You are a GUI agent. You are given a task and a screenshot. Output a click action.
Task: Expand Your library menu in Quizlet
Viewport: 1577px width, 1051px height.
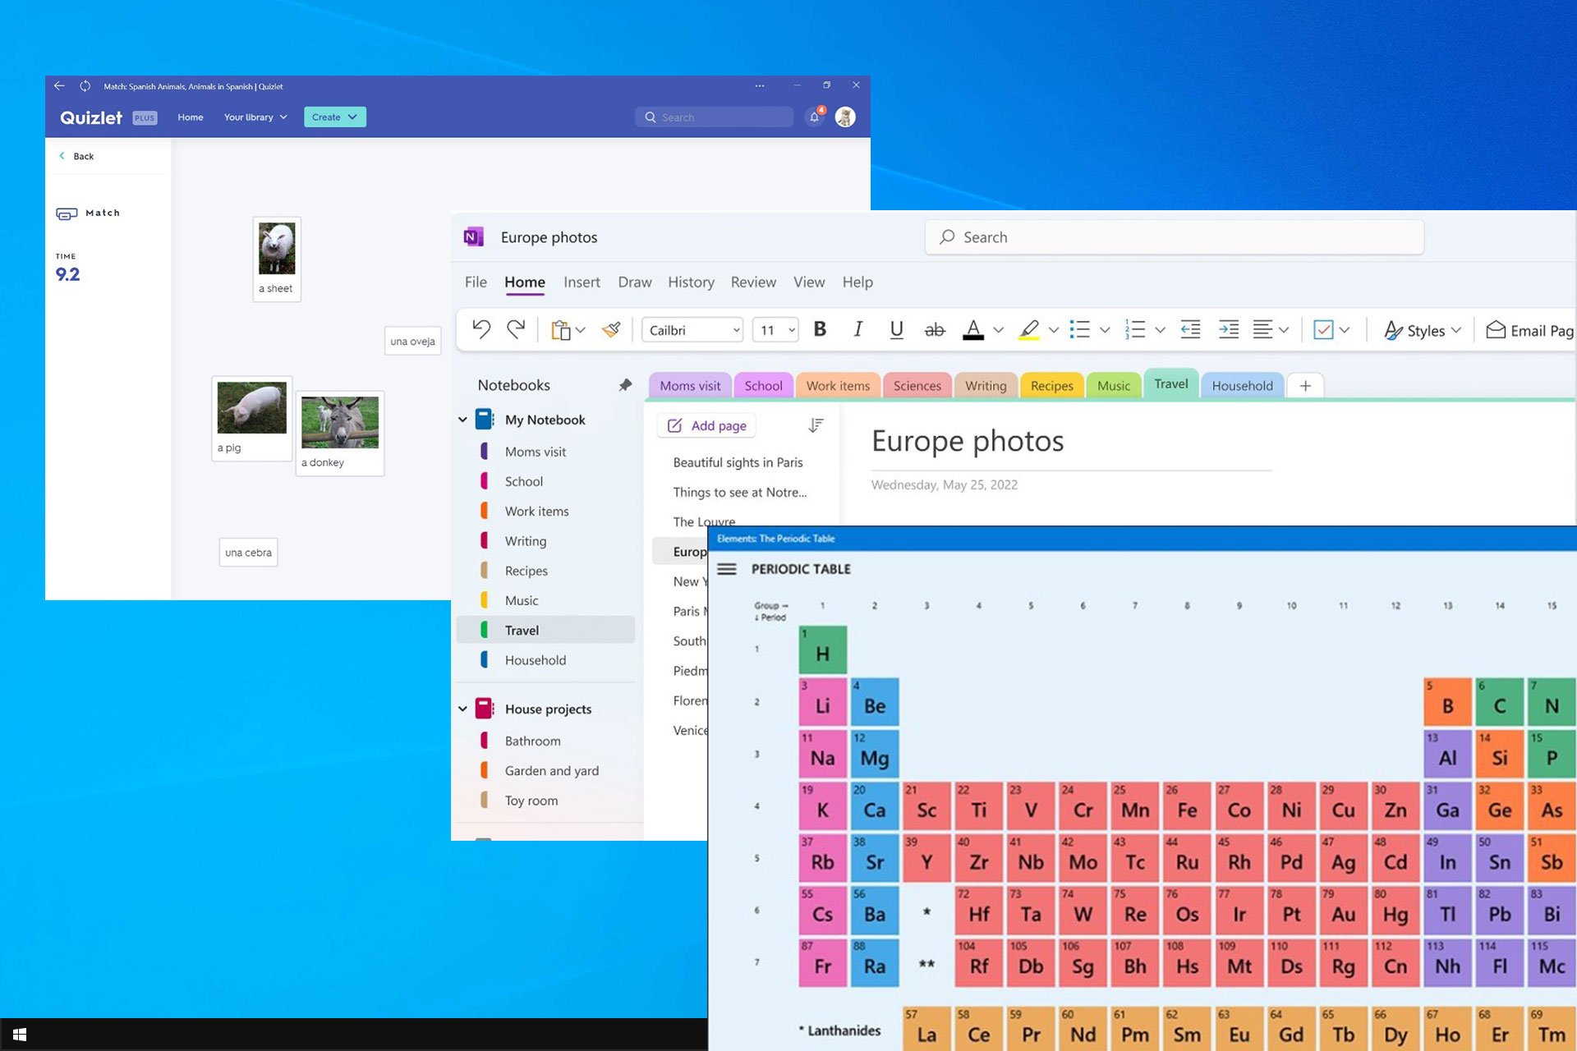255,117
